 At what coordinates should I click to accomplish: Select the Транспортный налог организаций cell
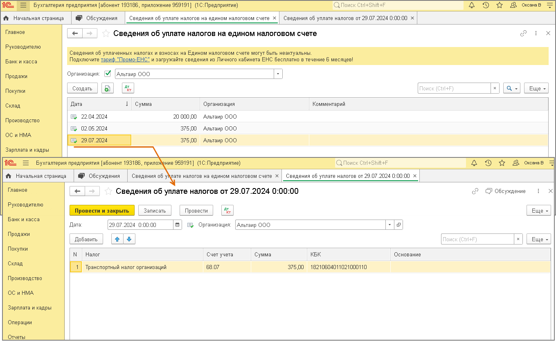pyautogui.click(x=142, y=267)
